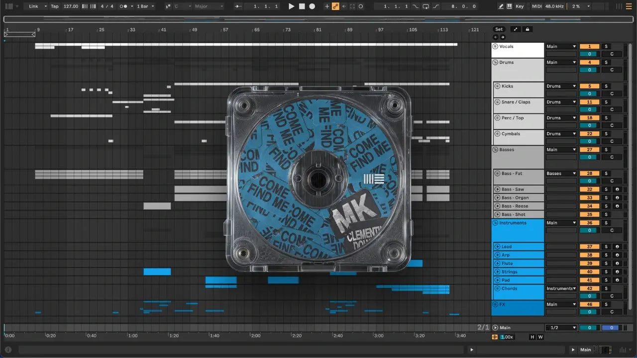
Task: Toggle the orange clip-warp icon beside 1.00x
Action: click(494, 337)
